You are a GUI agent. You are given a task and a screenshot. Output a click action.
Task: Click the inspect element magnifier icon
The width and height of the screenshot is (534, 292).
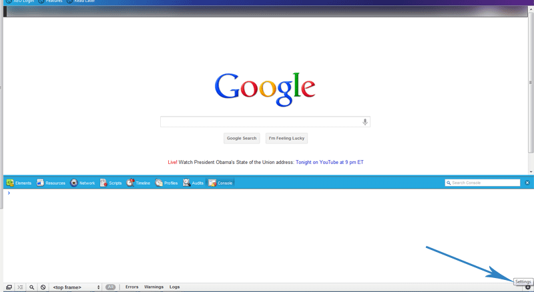(x=31, y=287)
